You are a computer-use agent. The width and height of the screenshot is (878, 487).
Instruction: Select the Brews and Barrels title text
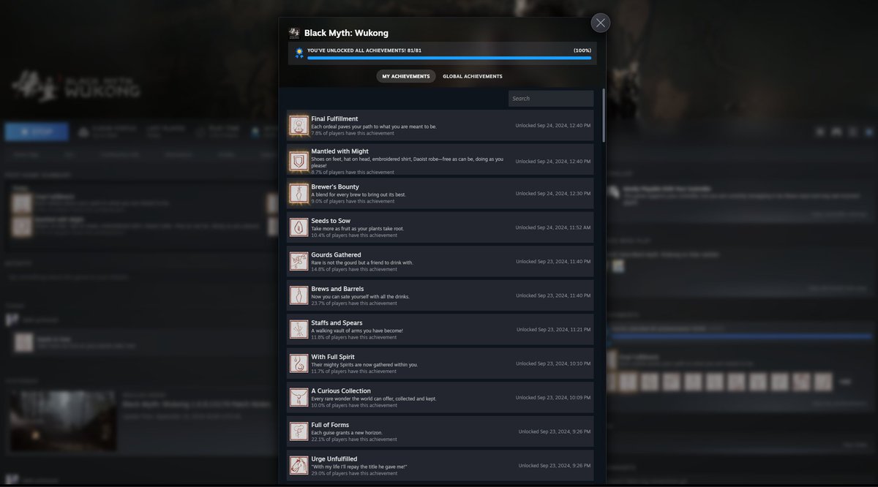pyautogui.click(x=337, y=289)
